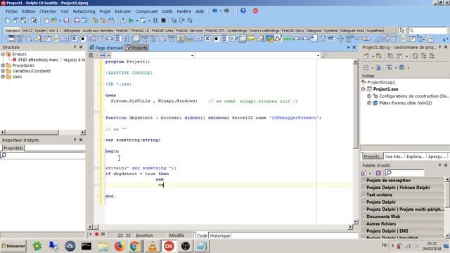The width and height of the screenshot is (450, 253).
Task: Click tool palette search field
Action: pyautogui.click(x=404, y=173)
